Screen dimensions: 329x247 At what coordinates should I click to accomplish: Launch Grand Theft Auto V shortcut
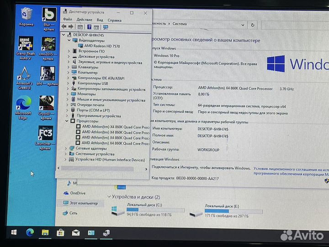tap(26, 48)
